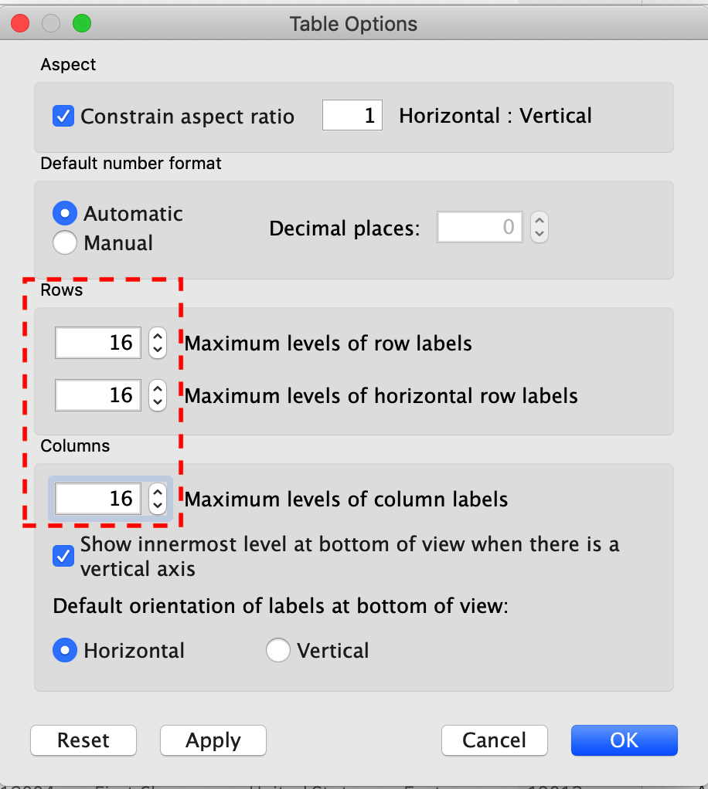Click the aspect ratio value field
This screenshot has width=708, height=789.
[x=352, y=117]
